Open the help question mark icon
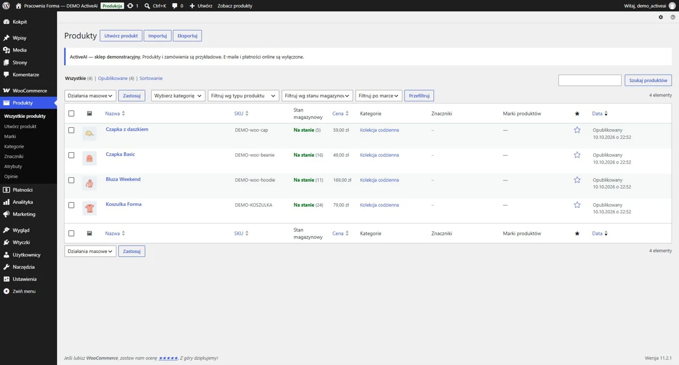 673,18
